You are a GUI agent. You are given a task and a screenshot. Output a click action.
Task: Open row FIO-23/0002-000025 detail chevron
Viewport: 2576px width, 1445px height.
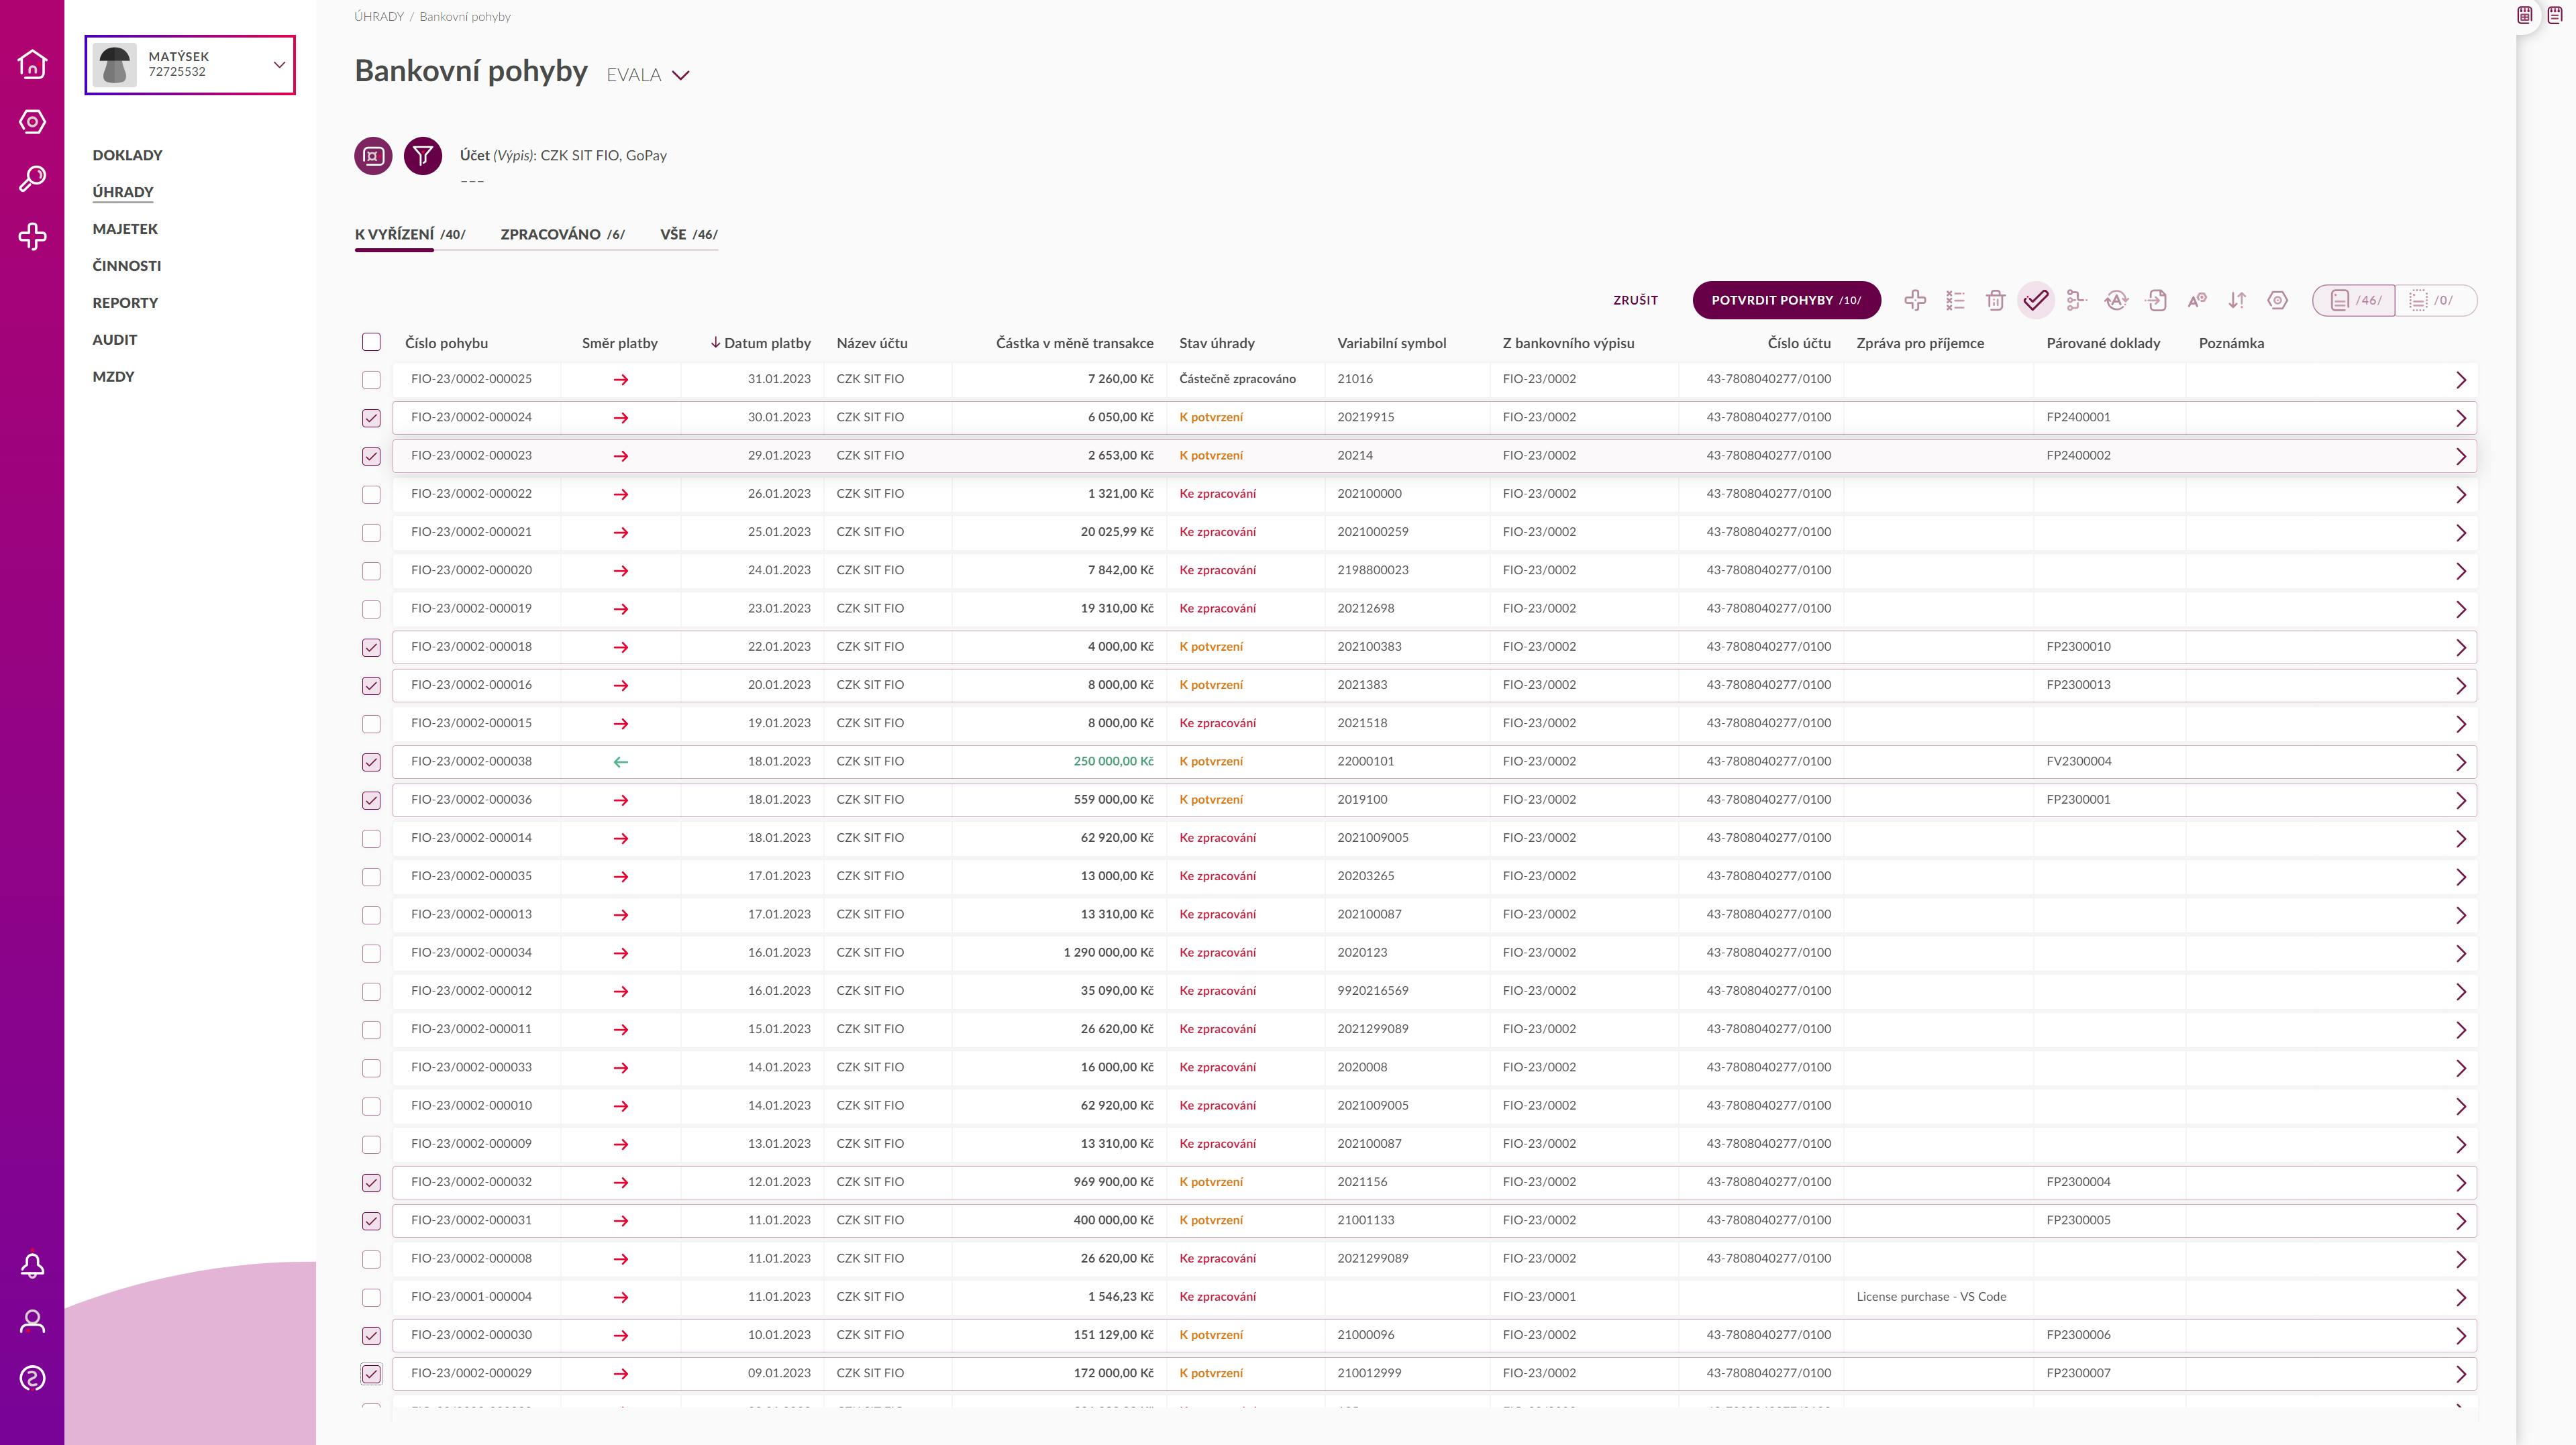(2461, 380)
